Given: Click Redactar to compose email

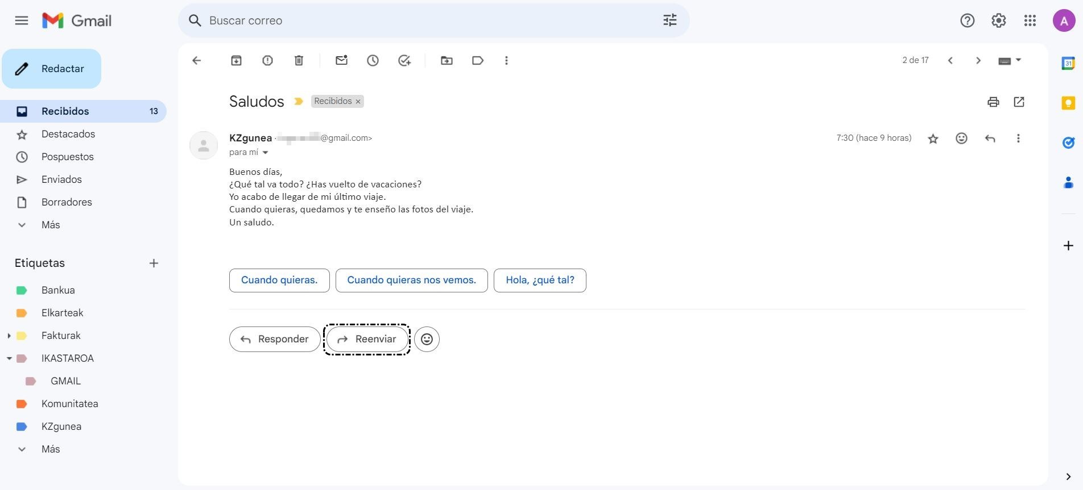Looking at the screenshot, I should point(52,69).
